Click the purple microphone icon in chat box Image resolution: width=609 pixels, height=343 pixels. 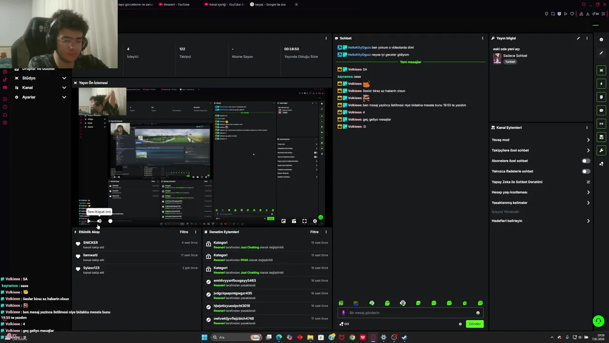pos(344,313)
